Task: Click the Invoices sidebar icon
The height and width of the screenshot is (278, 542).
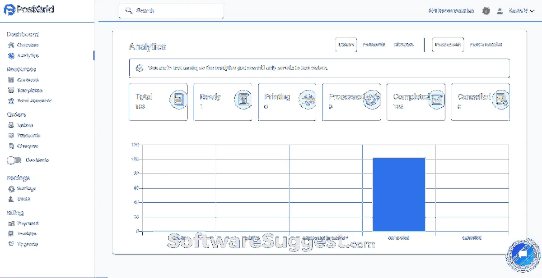Action: point(11,234)
